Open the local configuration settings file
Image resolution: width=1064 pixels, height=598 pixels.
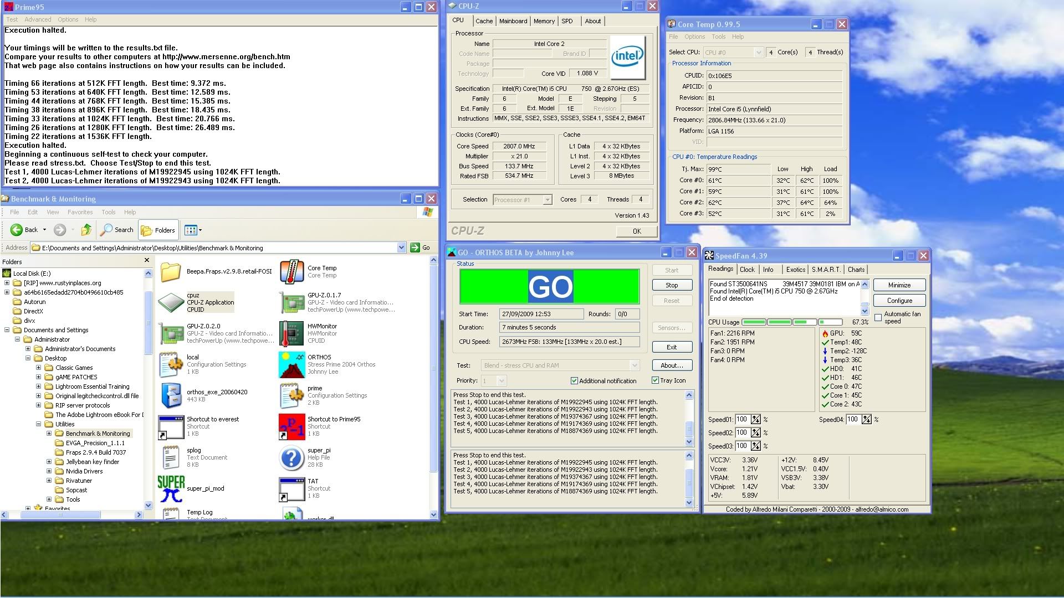click(171, 364)
